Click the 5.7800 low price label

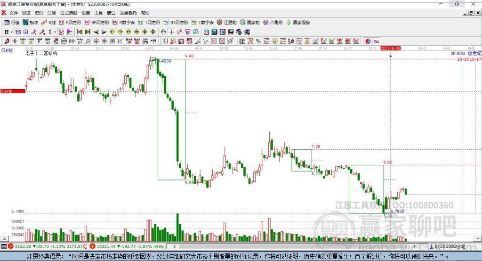[397, 211]
